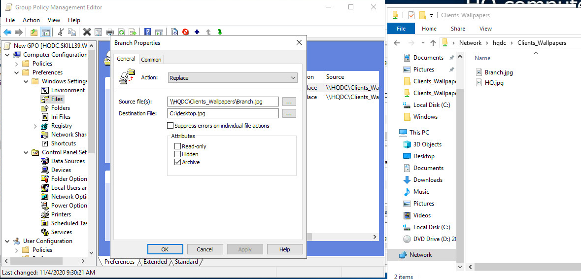Select the Shortcuts tree item
The height and width of the screenshot is (279, 581).
pyautogui.click(x=64, y=143)
